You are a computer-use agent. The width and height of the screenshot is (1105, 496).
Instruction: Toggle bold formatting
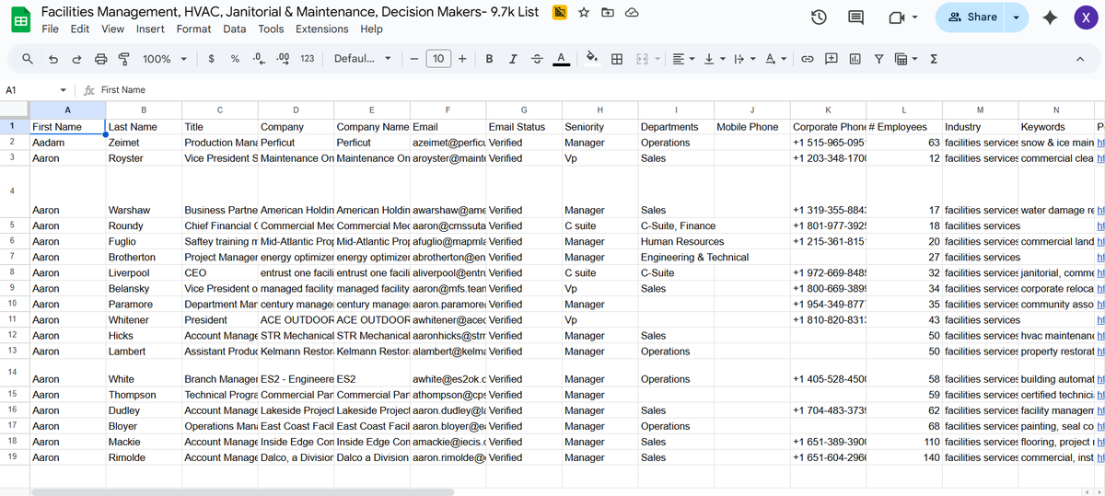[489, 59]
